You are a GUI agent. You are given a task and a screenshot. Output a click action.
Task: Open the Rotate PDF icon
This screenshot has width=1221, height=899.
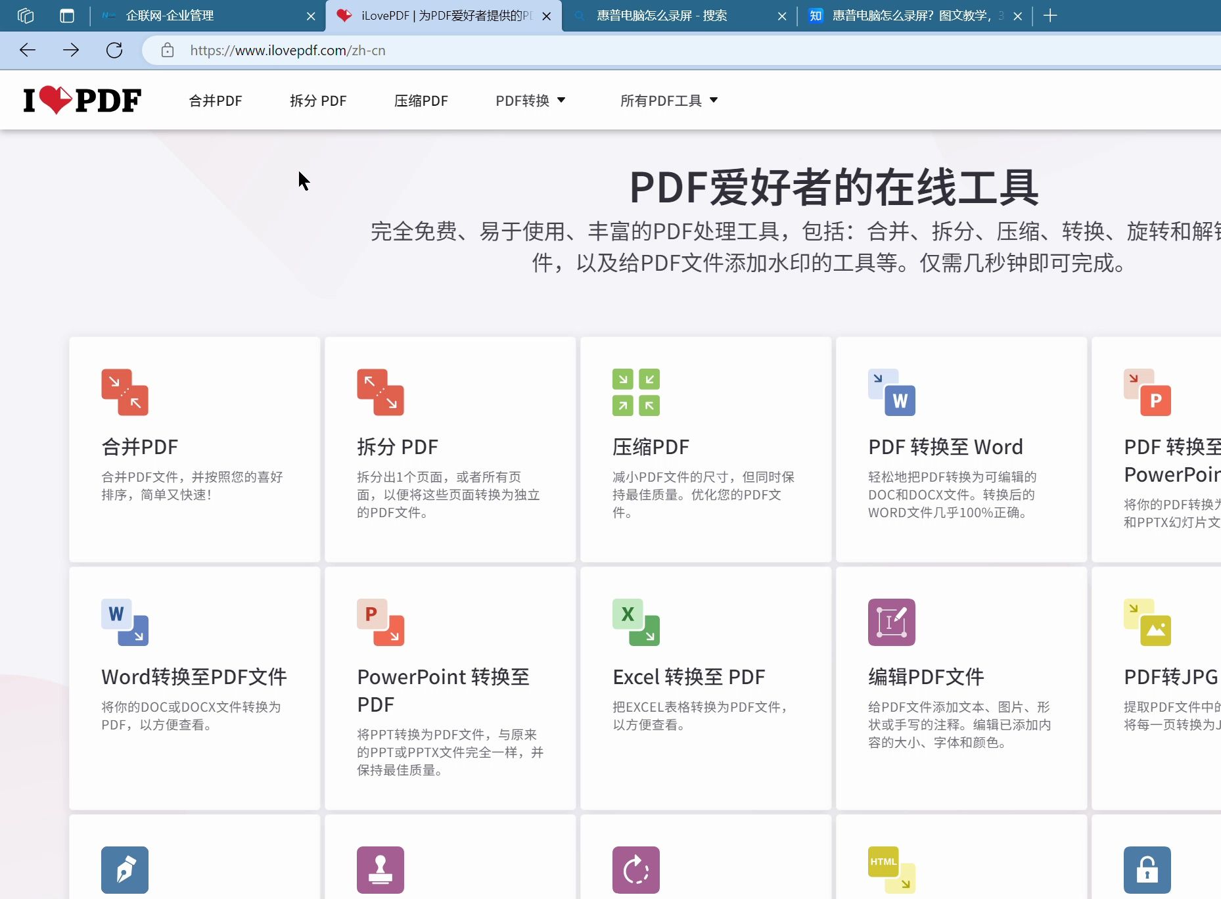[636, 870]
